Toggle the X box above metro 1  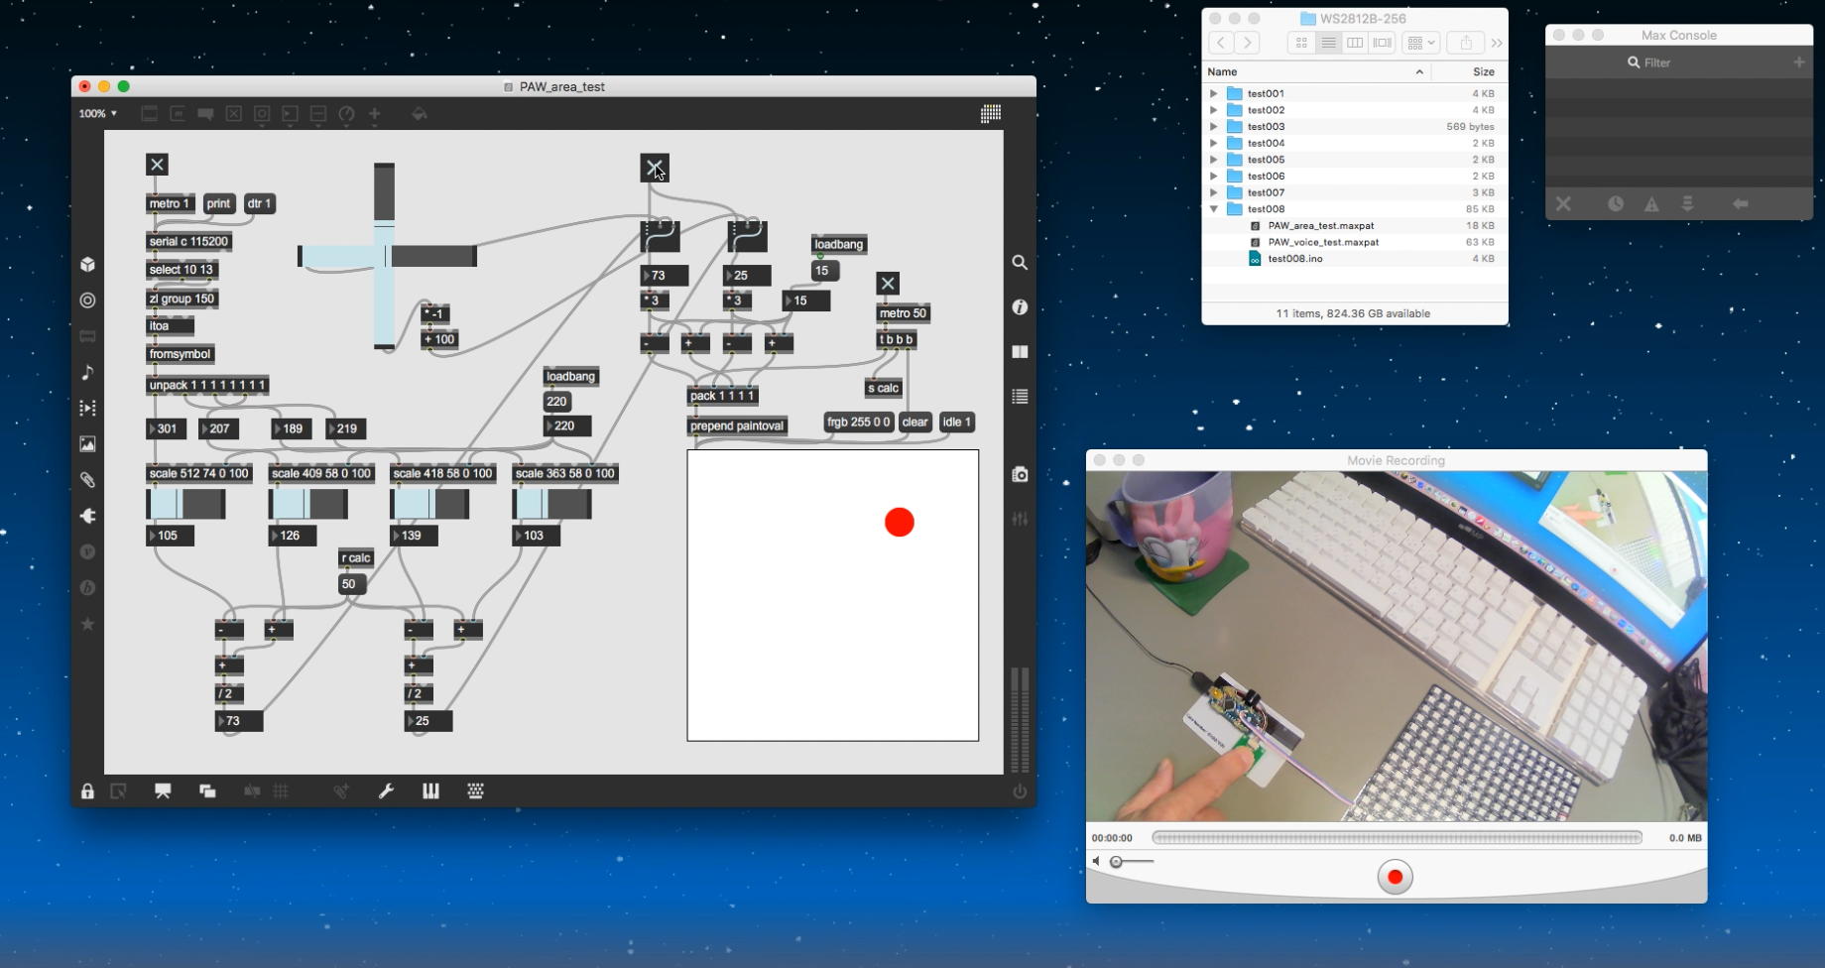point(157,165)
